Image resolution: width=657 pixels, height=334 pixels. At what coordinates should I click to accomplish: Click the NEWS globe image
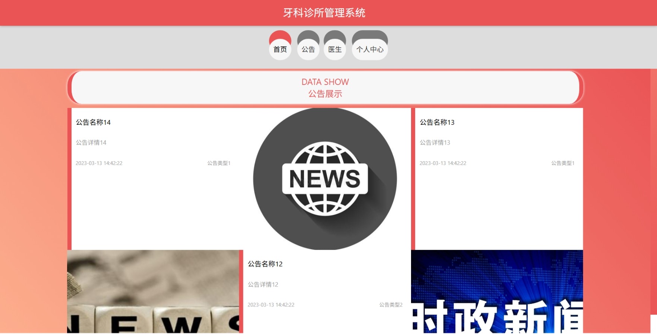coord(325,179)
